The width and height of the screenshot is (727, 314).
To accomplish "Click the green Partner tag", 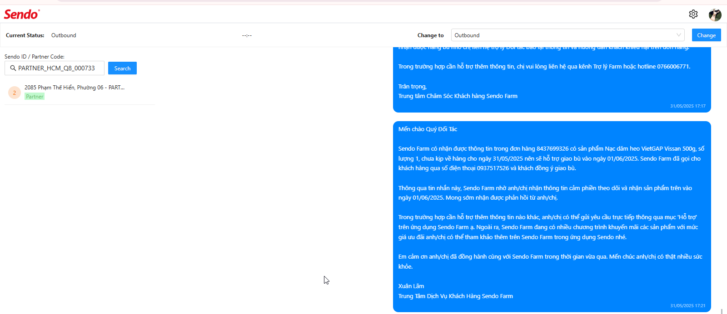I will (35, 97).
